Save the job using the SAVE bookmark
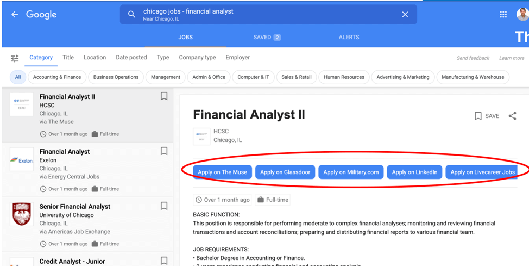The image size is (529, 266). (487, 116)
